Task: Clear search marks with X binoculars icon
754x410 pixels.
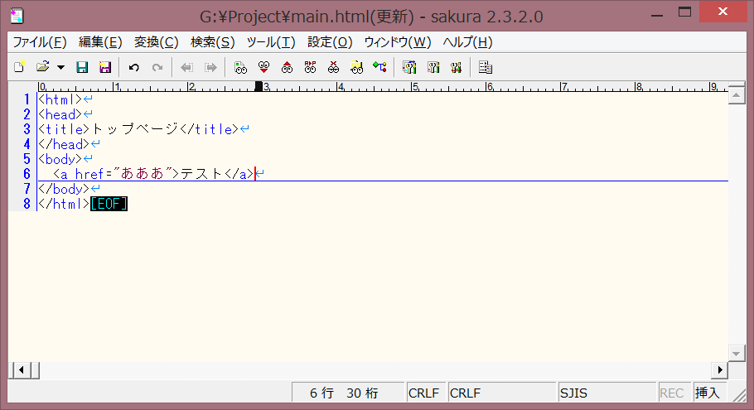Action: coord(333,67)
